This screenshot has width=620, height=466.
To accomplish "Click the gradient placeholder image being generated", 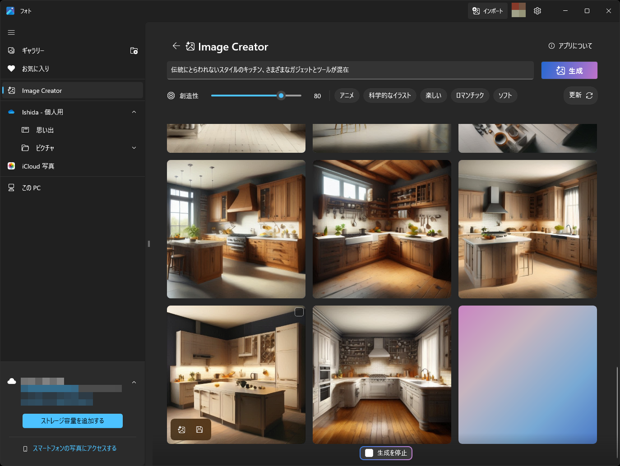I will (527, 375).
